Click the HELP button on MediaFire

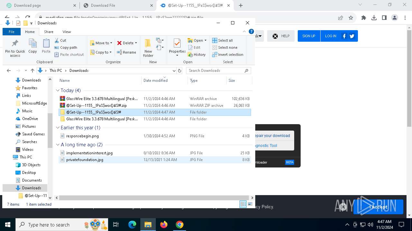pyautogui.click(x=281, y=36)
